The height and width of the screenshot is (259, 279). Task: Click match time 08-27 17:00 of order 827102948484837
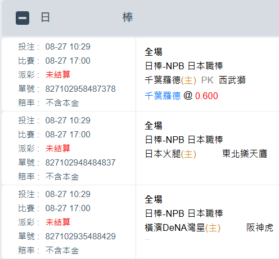(68, 135)
